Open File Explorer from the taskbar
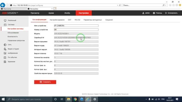 coord(69,99)
